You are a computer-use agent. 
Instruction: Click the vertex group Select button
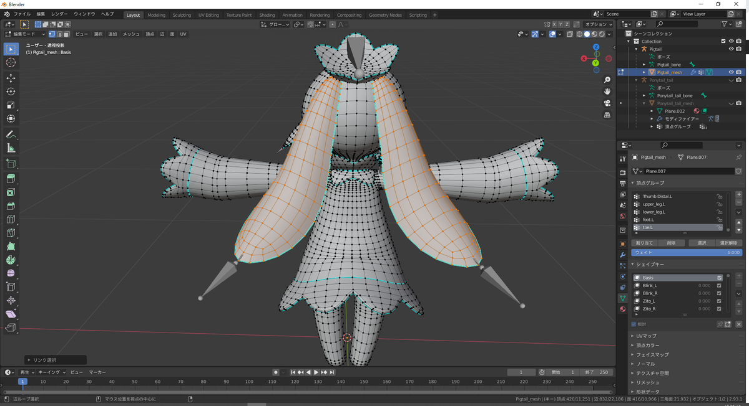[702, 243]
